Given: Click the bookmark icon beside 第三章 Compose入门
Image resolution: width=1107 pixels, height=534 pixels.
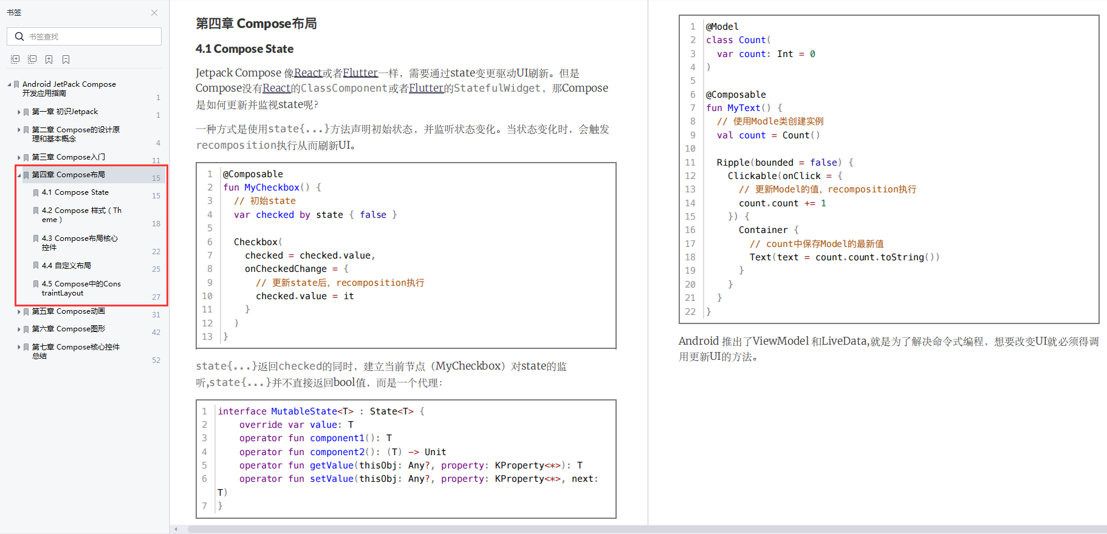Looking at the screenshot, I should 26,158.
